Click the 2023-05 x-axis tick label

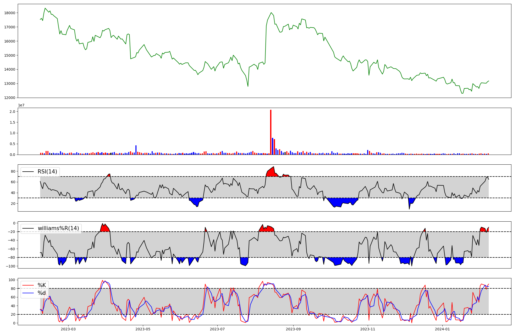(x=143, y=329)
